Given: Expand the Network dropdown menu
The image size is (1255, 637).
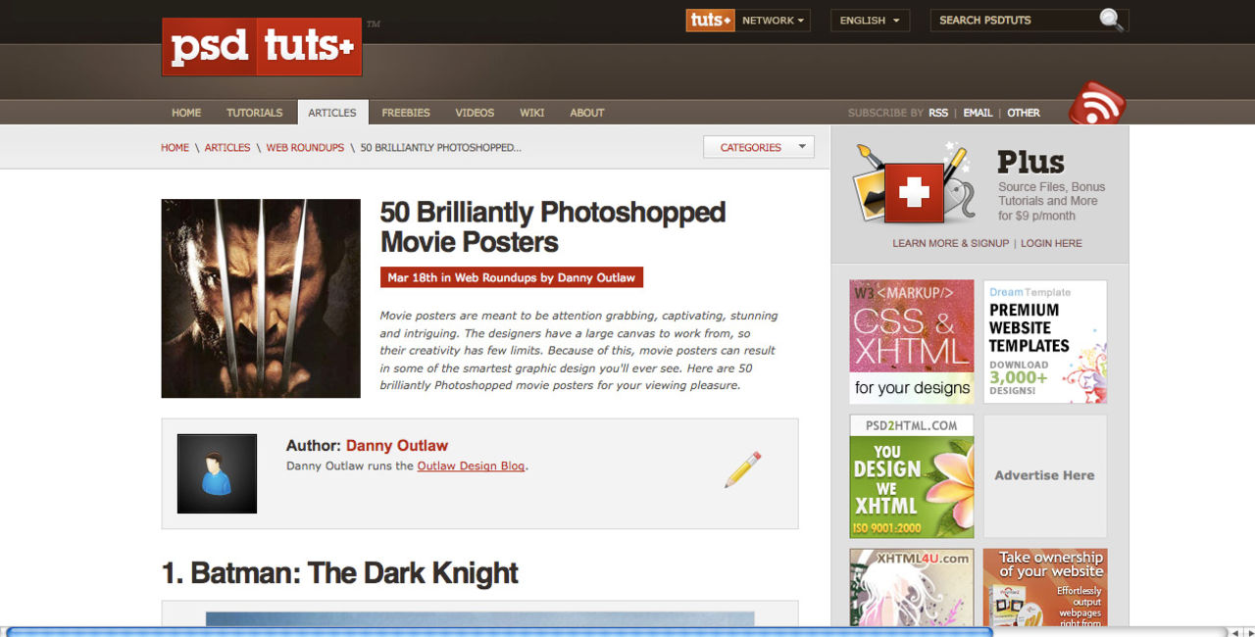Looking at the screenshot, I should (x=773, y=21).
